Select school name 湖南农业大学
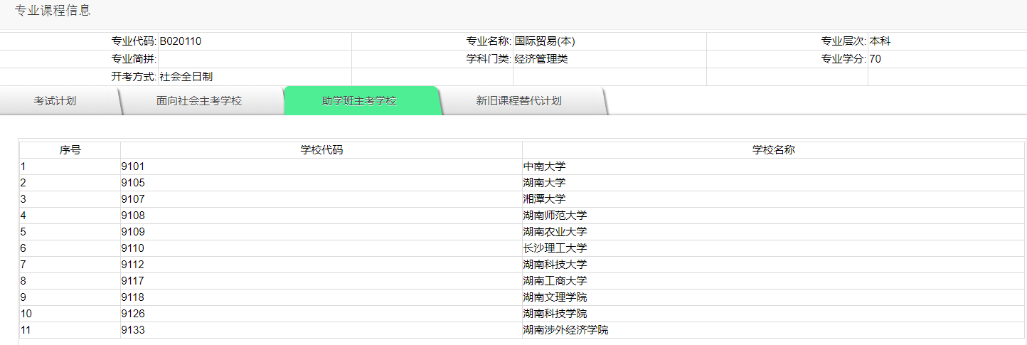 555,232
